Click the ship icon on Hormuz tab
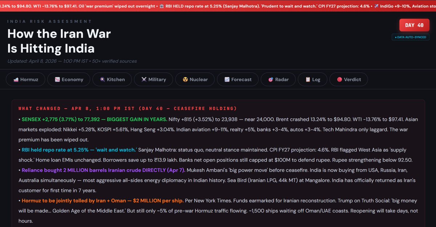The image size is (436, 227). click(x=16, y=79)
